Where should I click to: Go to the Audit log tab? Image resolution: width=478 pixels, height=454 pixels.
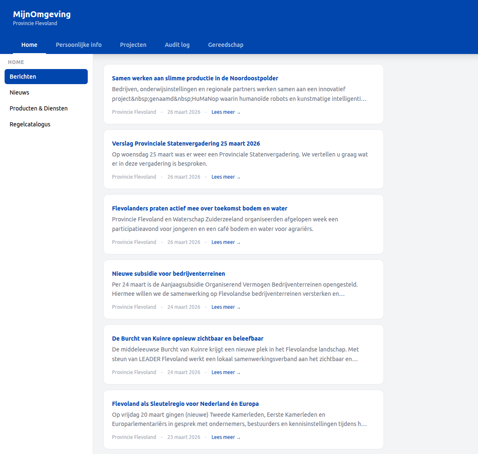(177, 45)
